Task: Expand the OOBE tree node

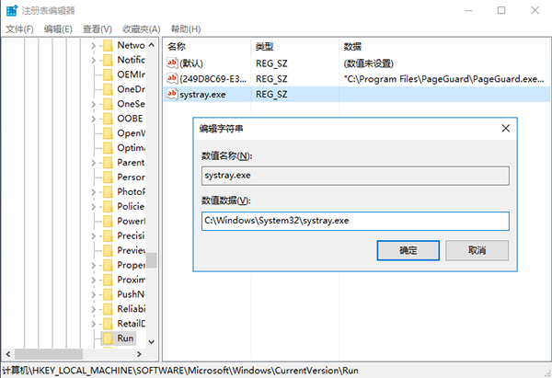Action: click(x=93, y=119)
